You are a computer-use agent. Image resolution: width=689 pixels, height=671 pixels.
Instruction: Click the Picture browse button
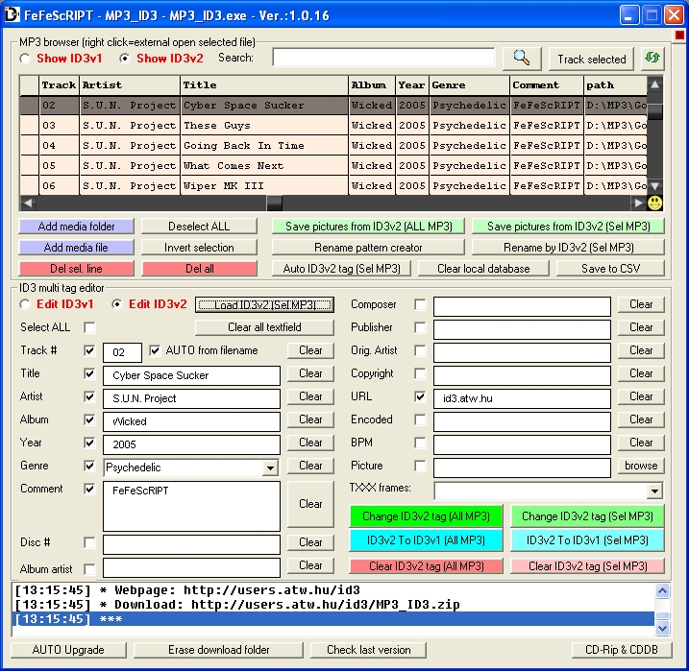(x=641, y=466)
